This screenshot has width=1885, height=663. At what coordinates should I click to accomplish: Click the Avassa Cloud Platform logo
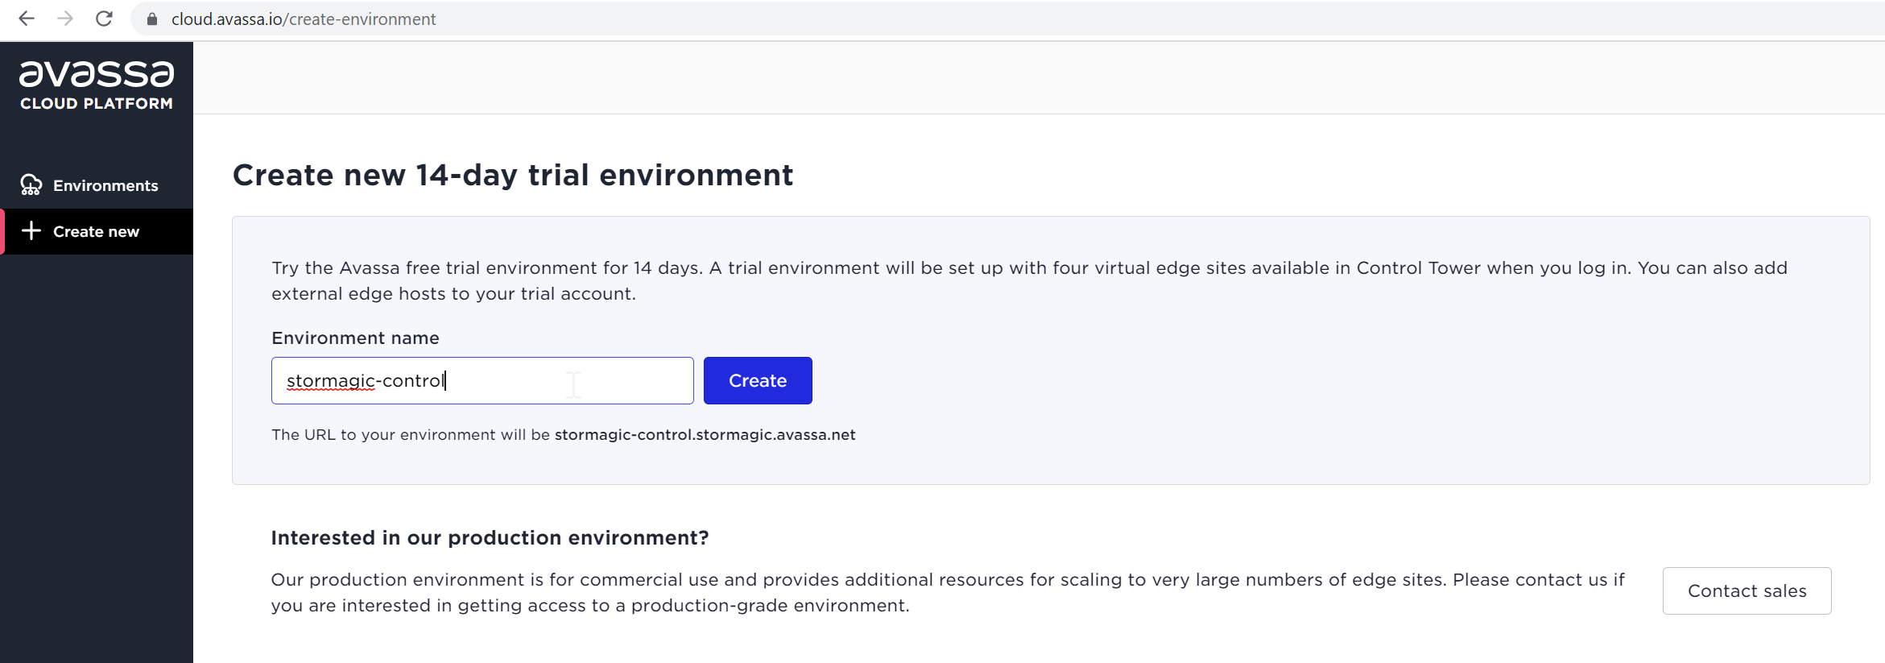coord(97,85)
